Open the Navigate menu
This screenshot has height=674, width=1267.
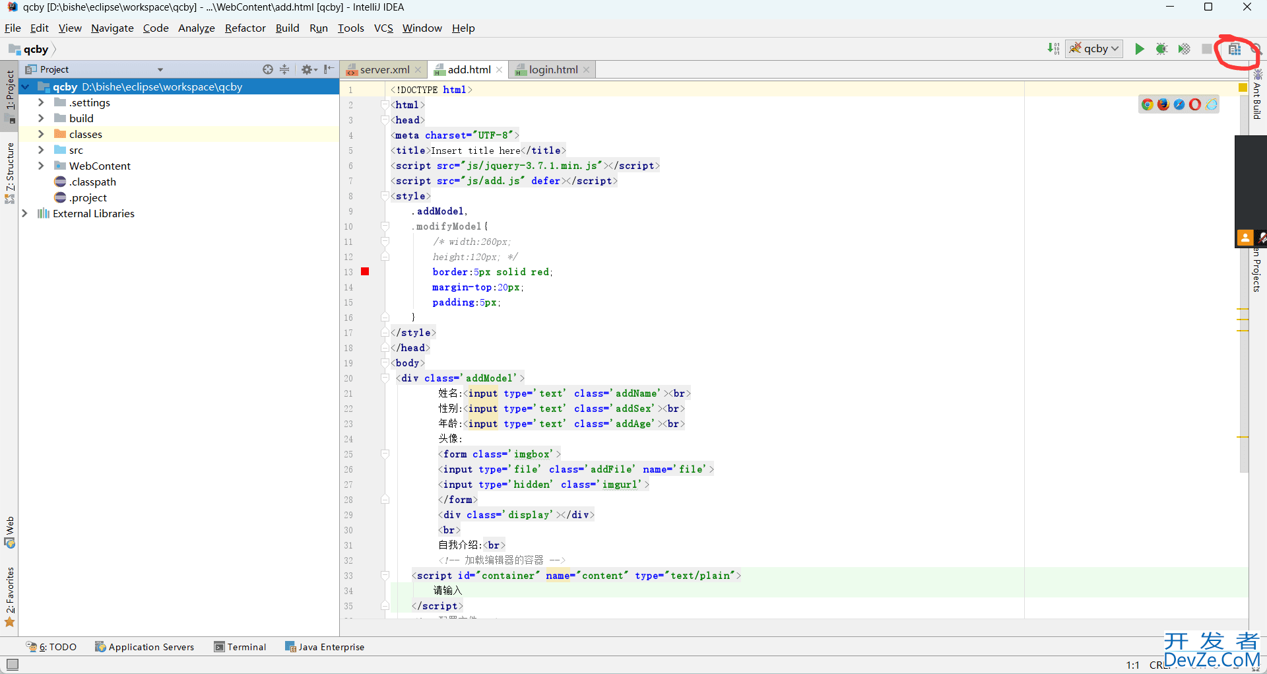pyautogui.click(x=112, y=28)
